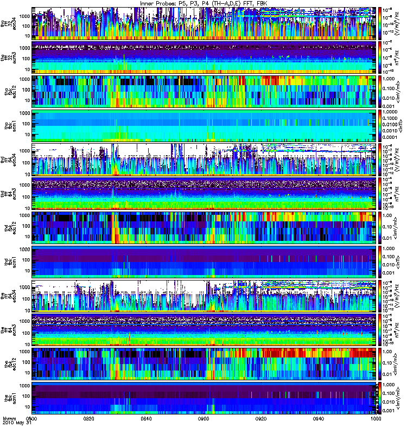The image size is (407, 434).
Task: Click the '2010 May 31' date label
Action: pos(17,423)
